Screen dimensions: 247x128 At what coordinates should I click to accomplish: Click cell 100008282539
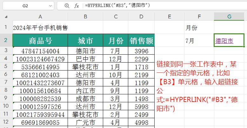click(x=40, y=99)
